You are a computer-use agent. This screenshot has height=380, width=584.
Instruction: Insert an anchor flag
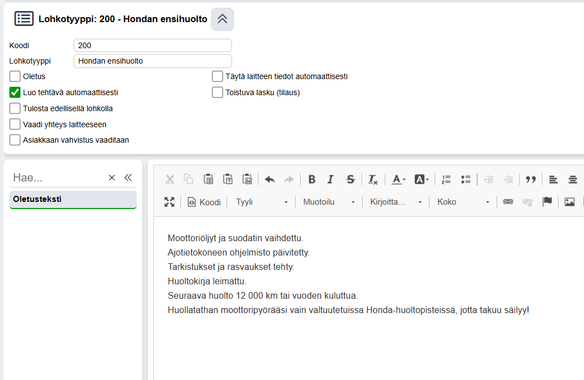[x=547, y=202]
